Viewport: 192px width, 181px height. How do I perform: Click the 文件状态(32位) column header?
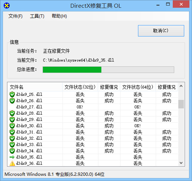(80, 87)
